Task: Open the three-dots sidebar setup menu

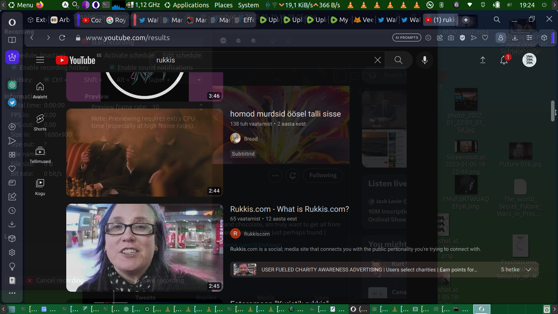Action: point(12,293)
